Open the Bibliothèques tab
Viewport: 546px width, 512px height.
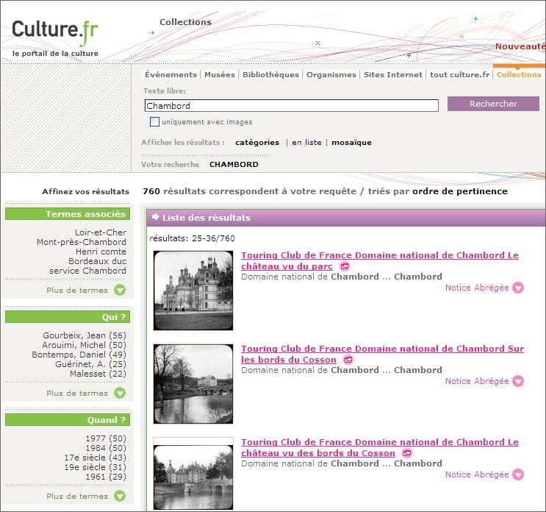click(x=270, y=74)
